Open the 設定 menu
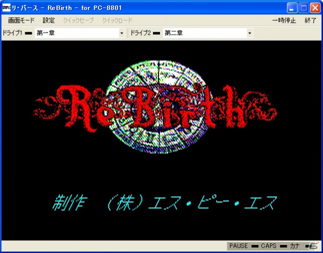This screenshot has height=253, width=323. (48, 20)
